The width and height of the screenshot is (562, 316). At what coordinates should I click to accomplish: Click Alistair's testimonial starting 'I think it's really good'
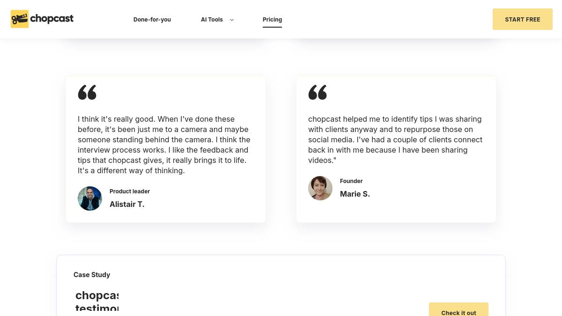pyautogui.click(x=164, y=145)
